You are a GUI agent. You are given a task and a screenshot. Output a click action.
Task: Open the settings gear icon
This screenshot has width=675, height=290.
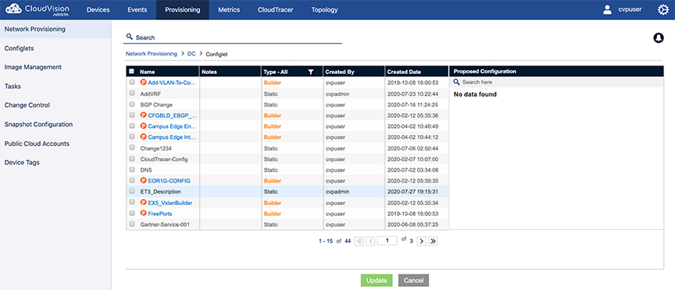pos(663,9)
